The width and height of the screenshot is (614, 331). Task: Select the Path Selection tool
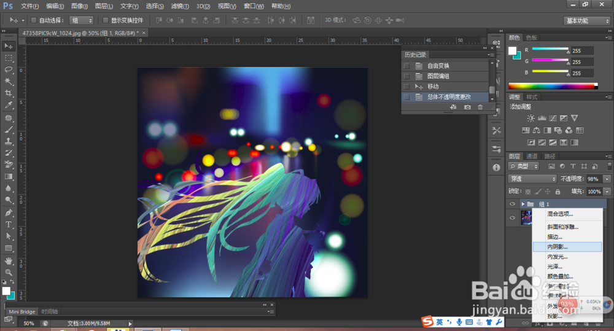point(8,236)
